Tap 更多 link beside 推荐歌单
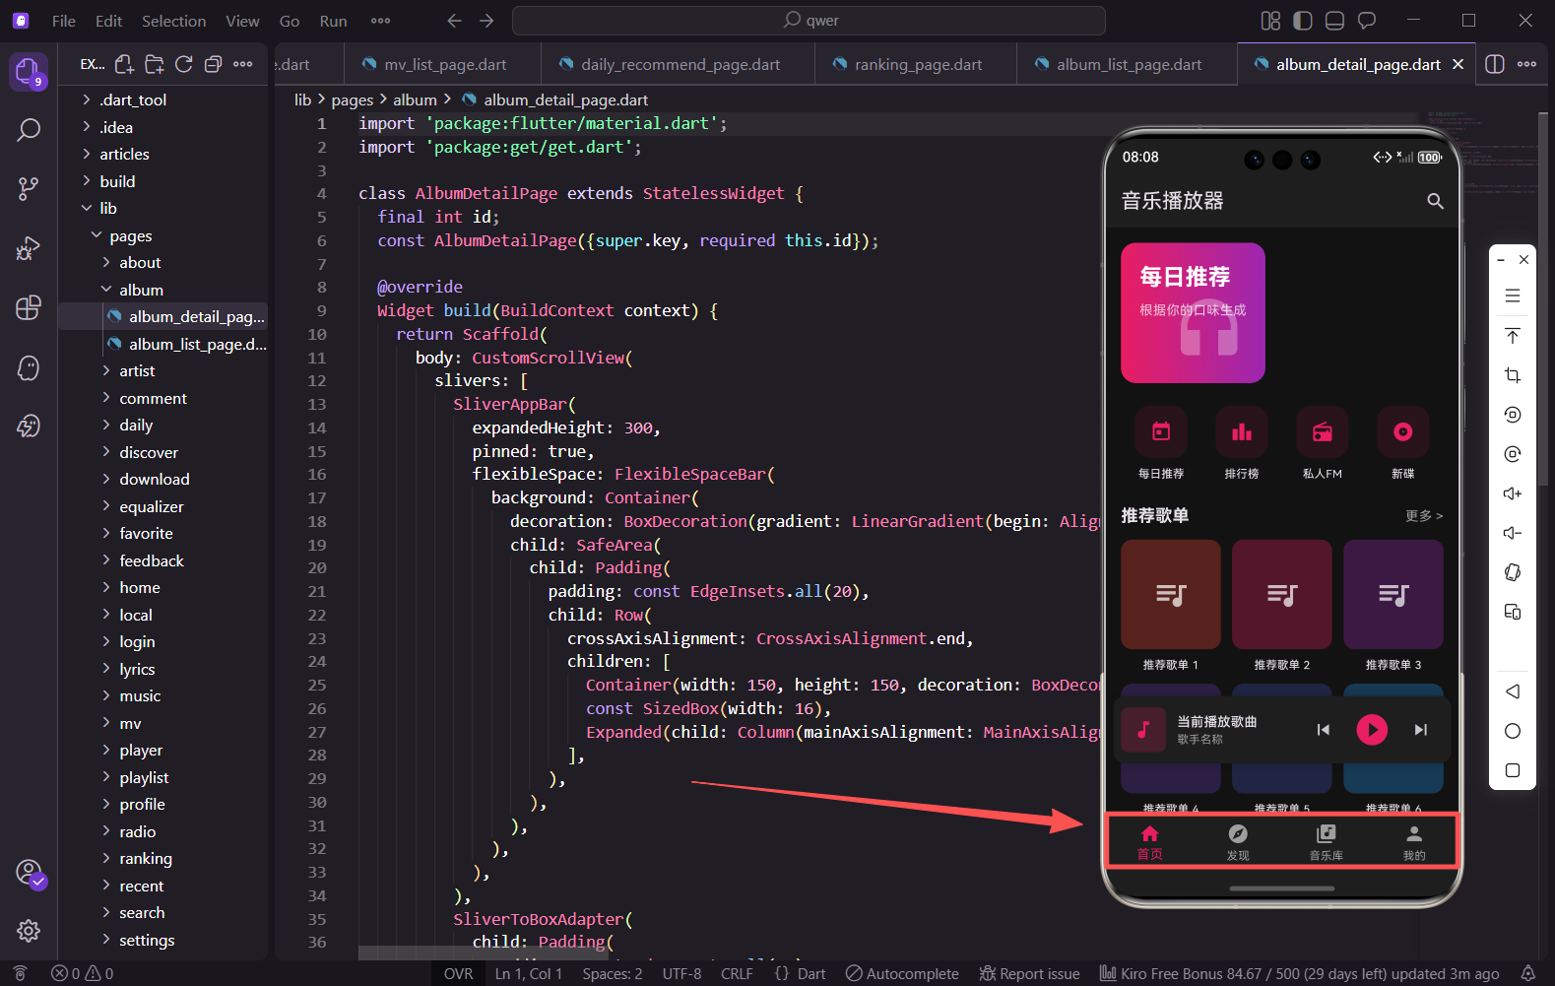Image resolution: width=1555 pixels, height=986 pixels. (x=1424, y=516)
